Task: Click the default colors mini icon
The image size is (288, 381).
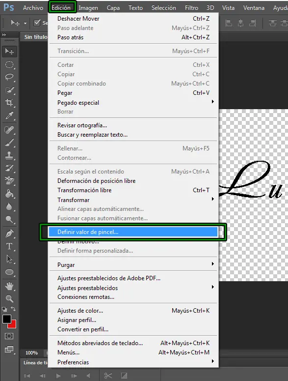Action: pyautogui.click(x=4, y=309)
